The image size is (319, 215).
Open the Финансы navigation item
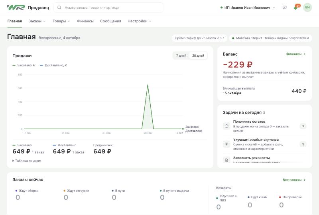[85, 21]
